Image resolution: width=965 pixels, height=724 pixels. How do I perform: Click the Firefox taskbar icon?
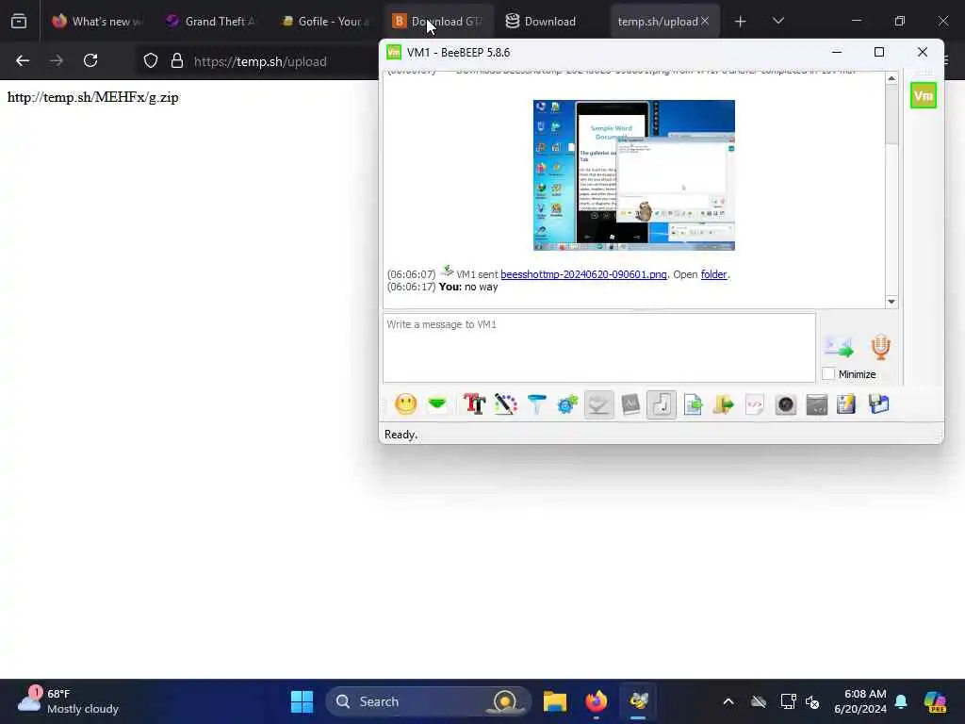pos(597,701)
